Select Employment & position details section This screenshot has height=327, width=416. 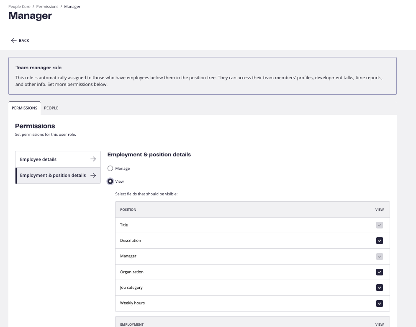tap(58, 176)
